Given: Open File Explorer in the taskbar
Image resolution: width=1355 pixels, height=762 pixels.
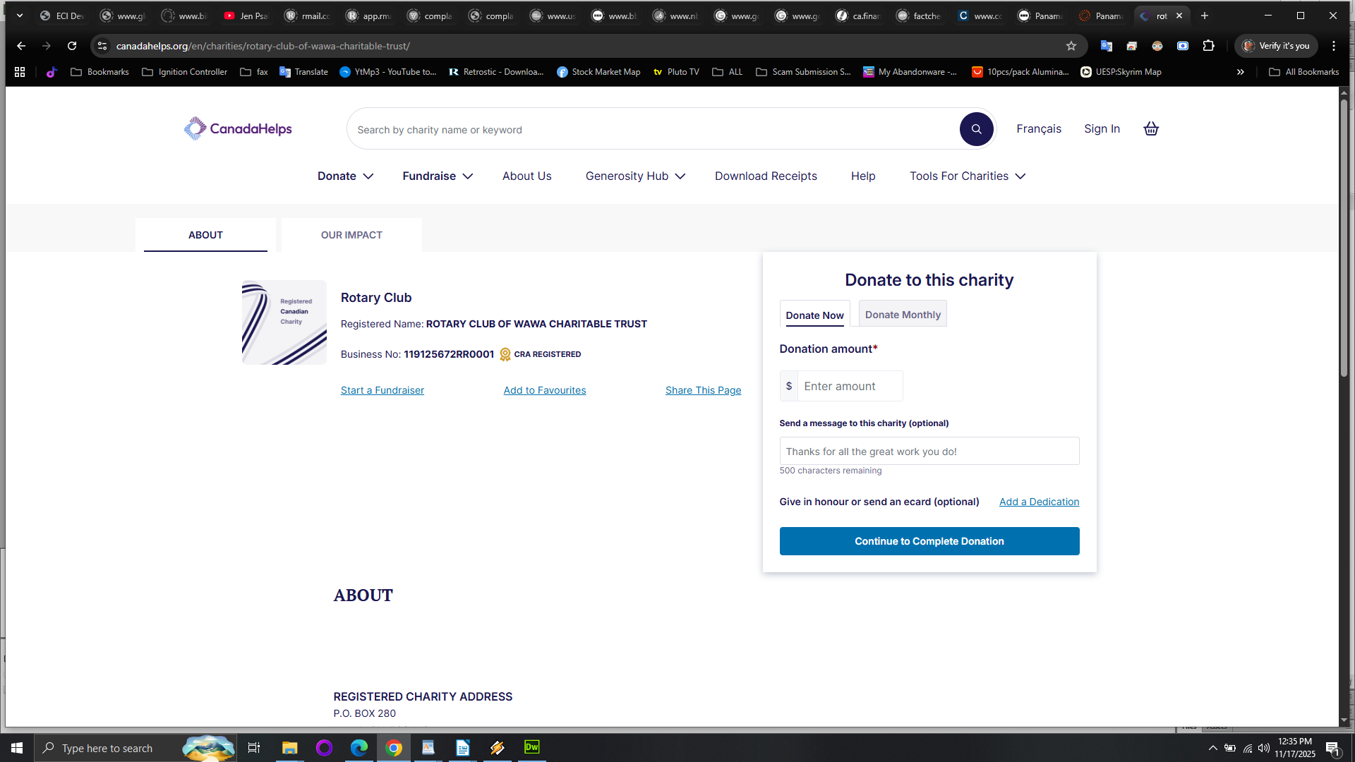Looking at the screenshot, I should tap(289, 747).
